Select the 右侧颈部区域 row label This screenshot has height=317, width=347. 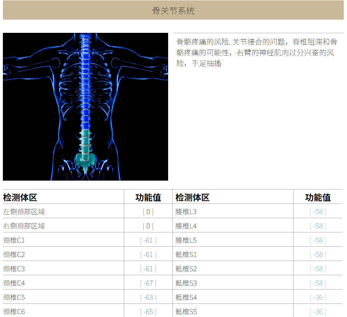(24, 226)
